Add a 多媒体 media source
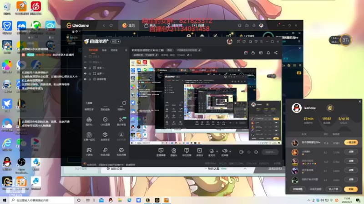 [x=199, y=152]
